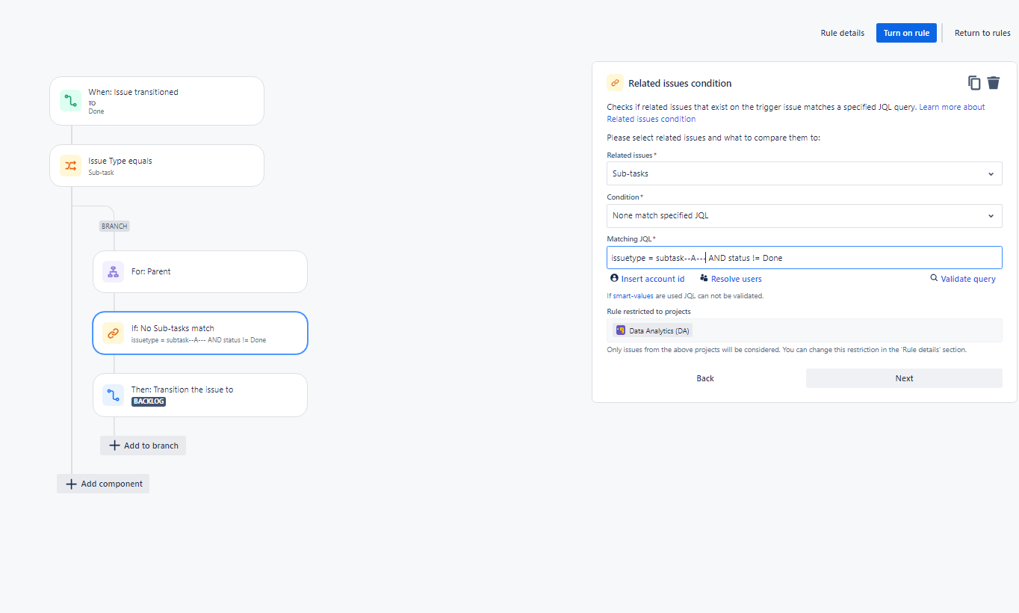Click Add component at the bottom
Image resolution: width=1019 pixels, height=613 pixels.
[x=102, y=484]
